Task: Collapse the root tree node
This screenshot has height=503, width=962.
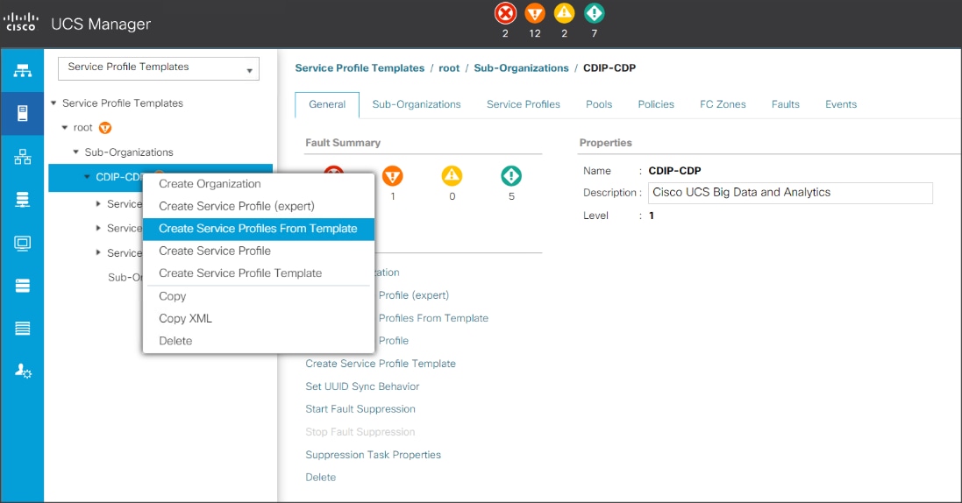Action: tap(64, 128)
